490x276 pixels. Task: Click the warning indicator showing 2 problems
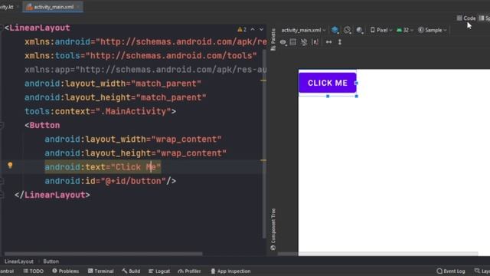242,29
